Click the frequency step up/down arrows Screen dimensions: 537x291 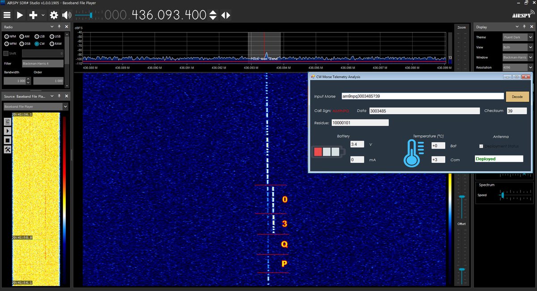213,15
